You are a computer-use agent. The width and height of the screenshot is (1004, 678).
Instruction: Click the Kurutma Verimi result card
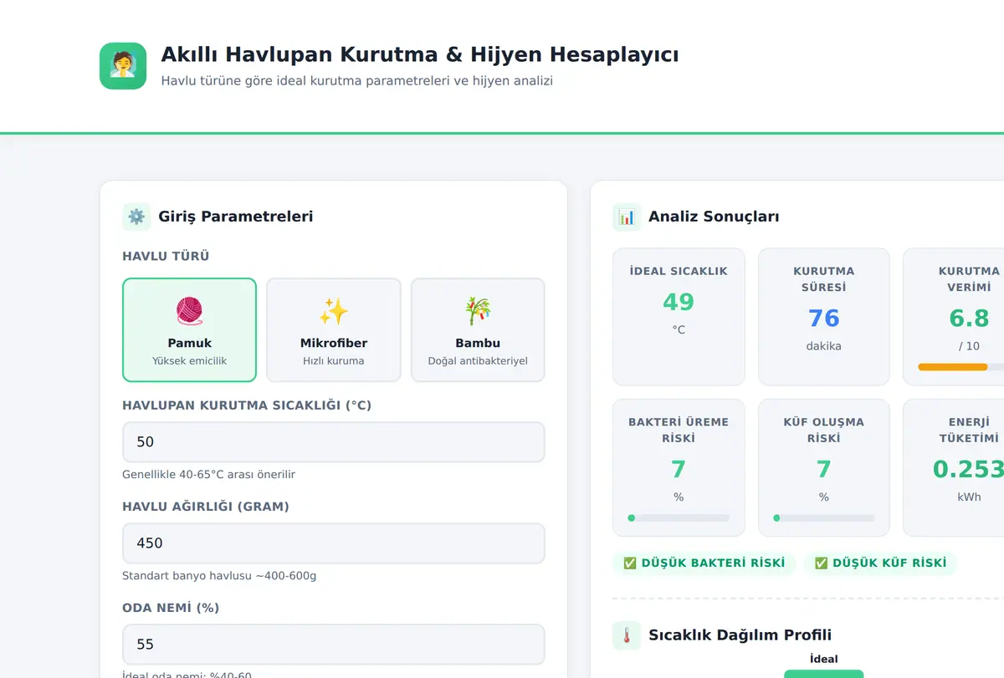(x=953, y=317)
